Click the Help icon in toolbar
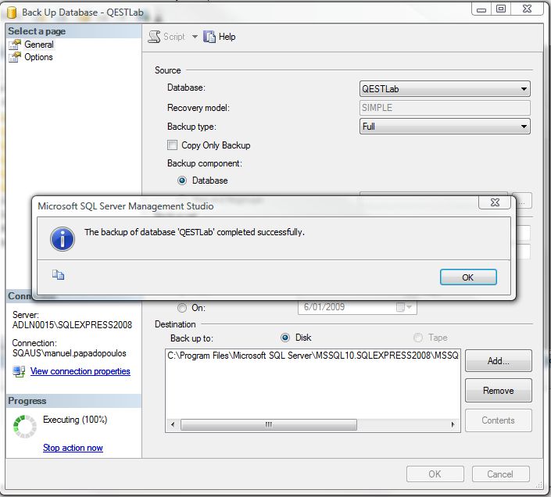Image resolution: width=551 pixels, height=497 pixels. pyautogui.click(x=209, y=37)
